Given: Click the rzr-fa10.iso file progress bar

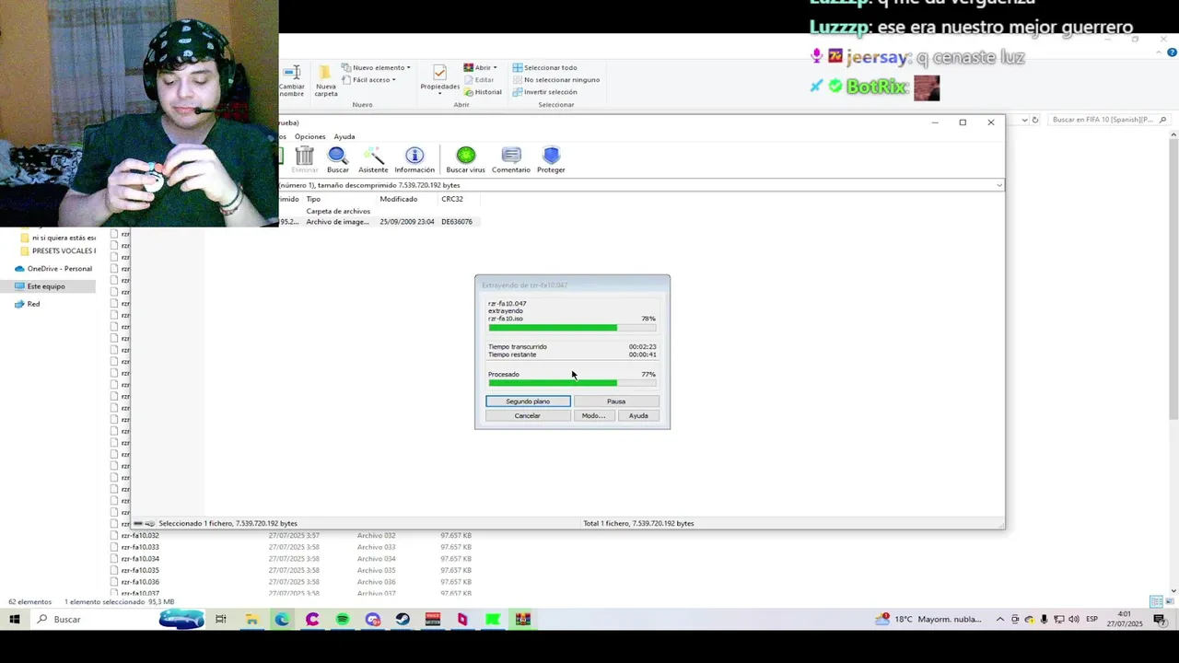Looking at the screenshot, I should [572, 328].
